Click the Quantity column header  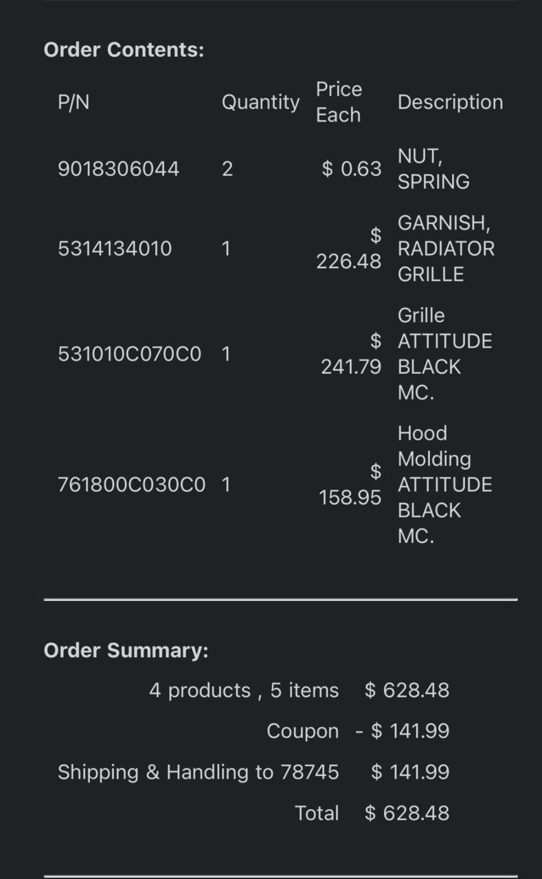pyautogui.click(x=260, y=102)
